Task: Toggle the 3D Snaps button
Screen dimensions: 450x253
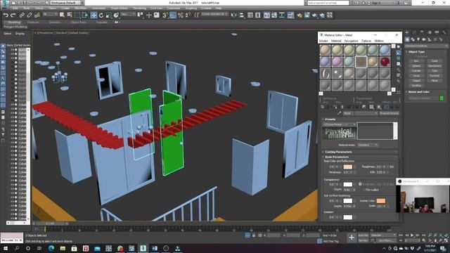Action: click(165, 15)
